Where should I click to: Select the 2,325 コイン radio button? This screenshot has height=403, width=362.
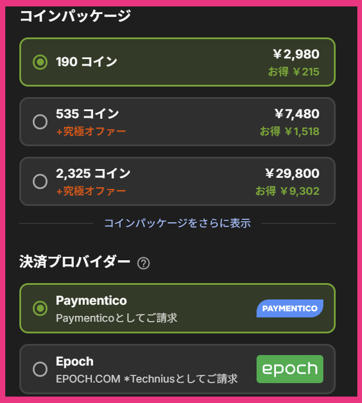pyautogui.click(x=40, y=181)
